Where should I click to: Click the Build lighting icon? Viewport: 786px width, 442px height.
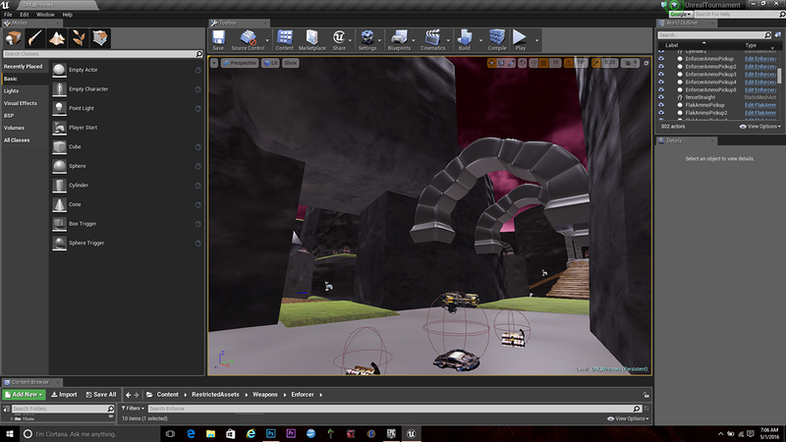pyautogui.click(x=465, y=39)
